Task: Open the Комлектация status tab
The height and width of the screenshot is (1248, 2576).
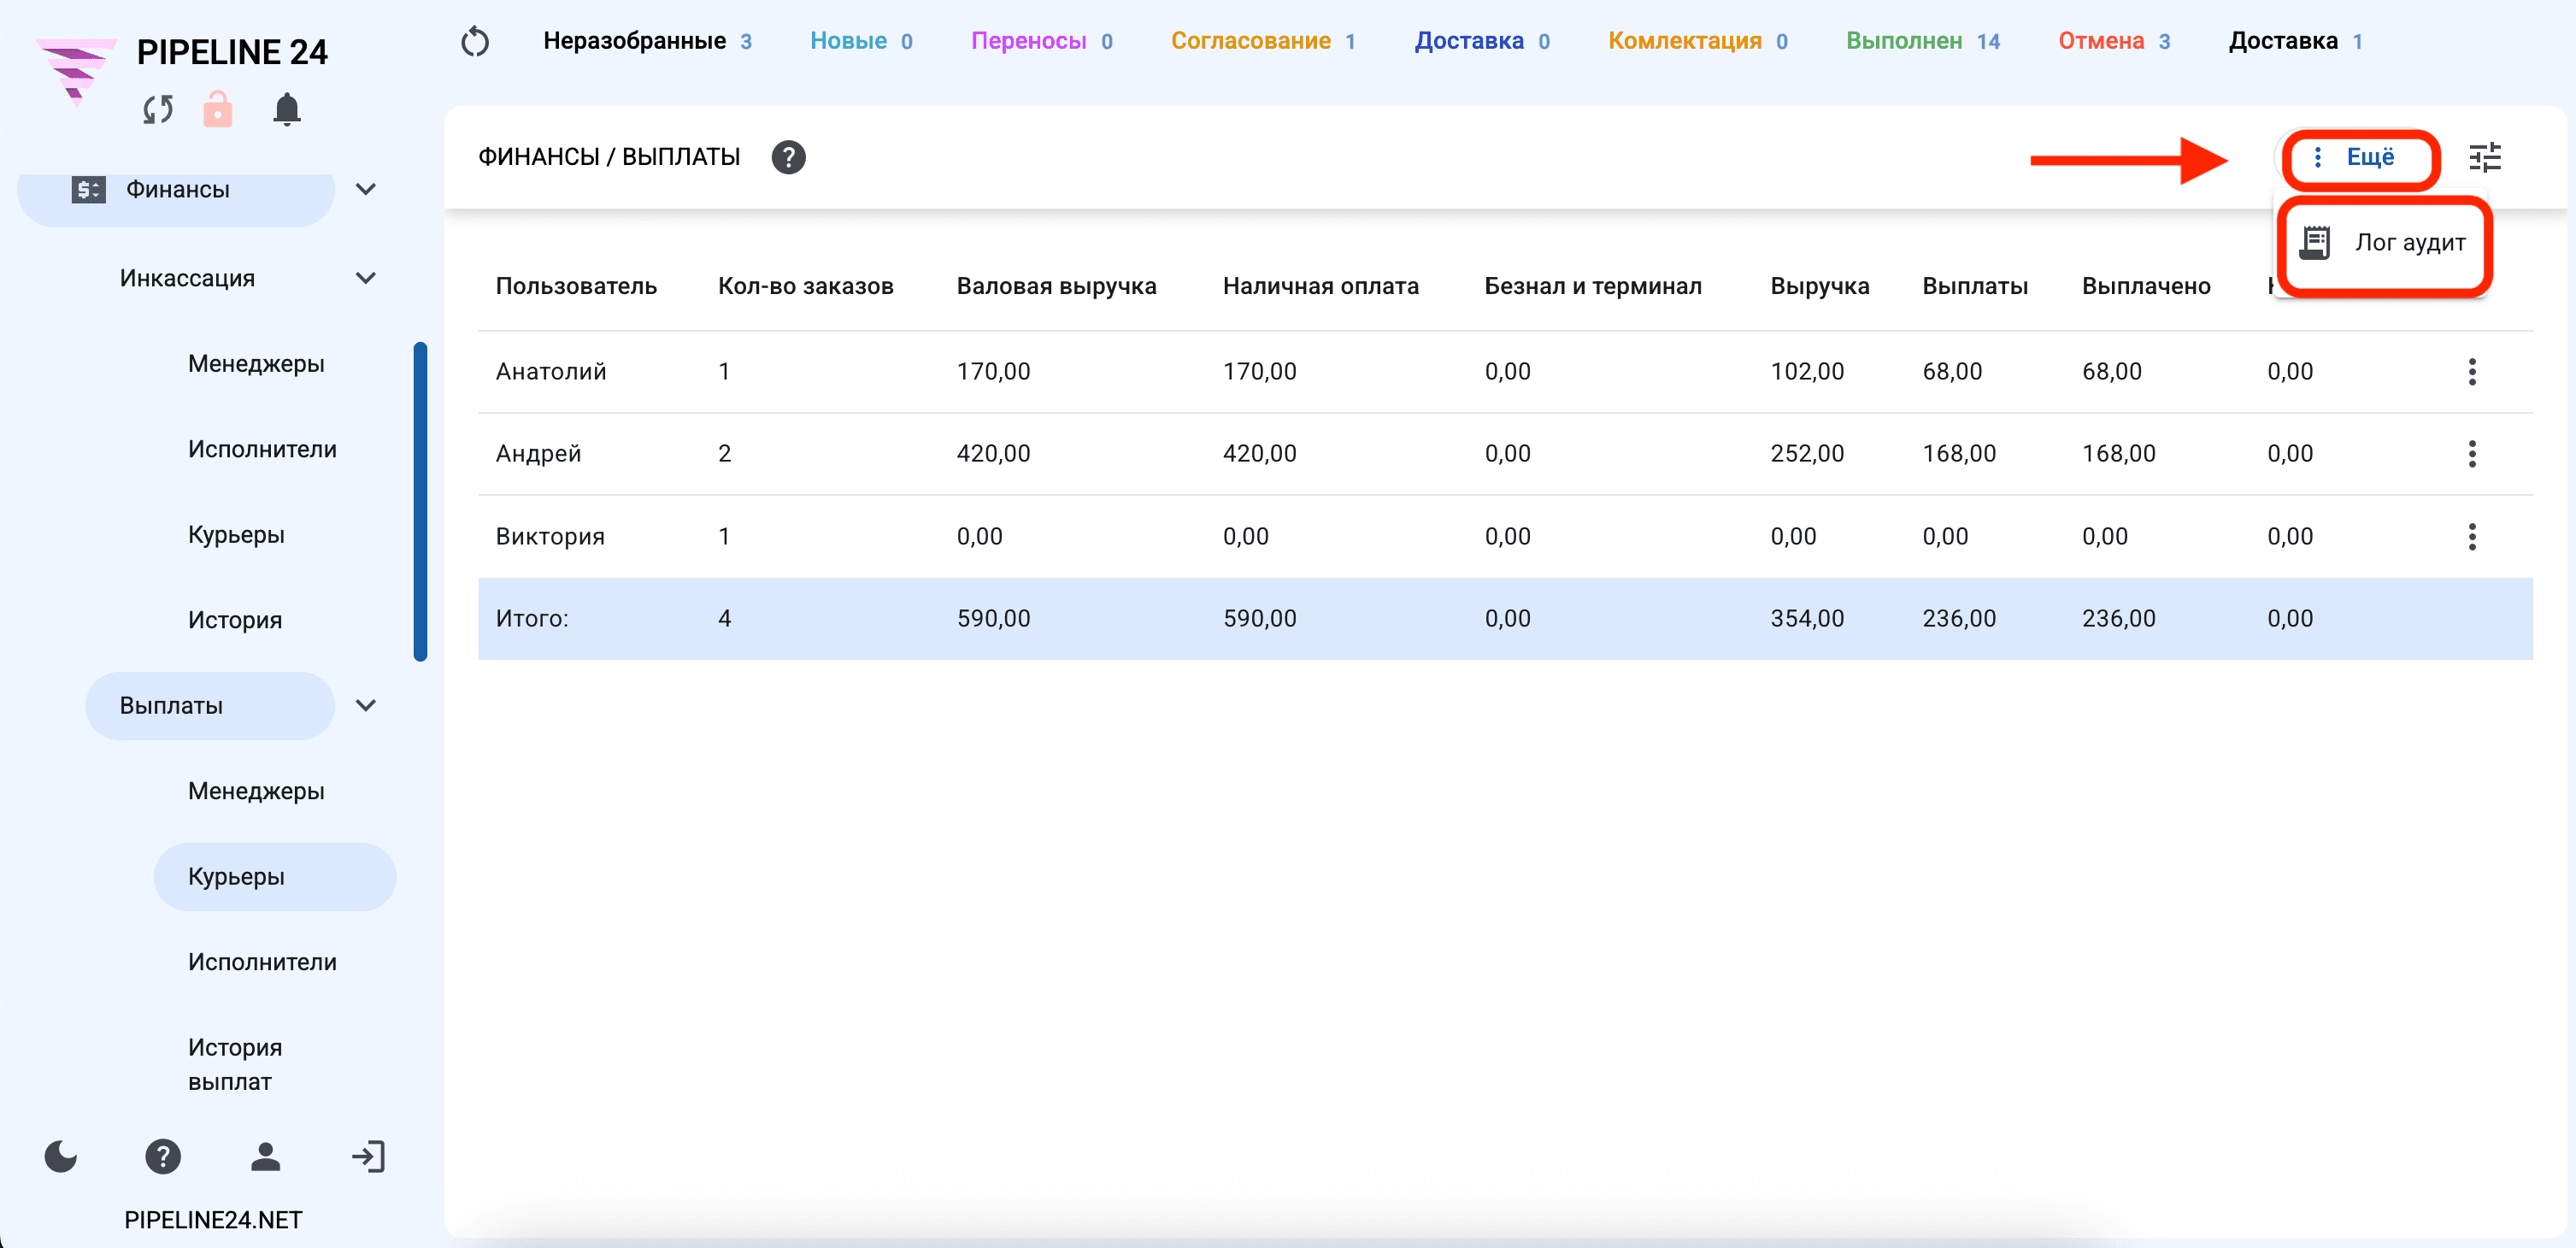Action: click(x=1697, y=41)
